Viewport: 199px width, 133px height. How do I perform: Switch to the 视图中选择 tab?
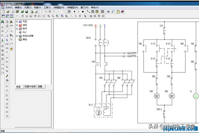pos(30,86)
